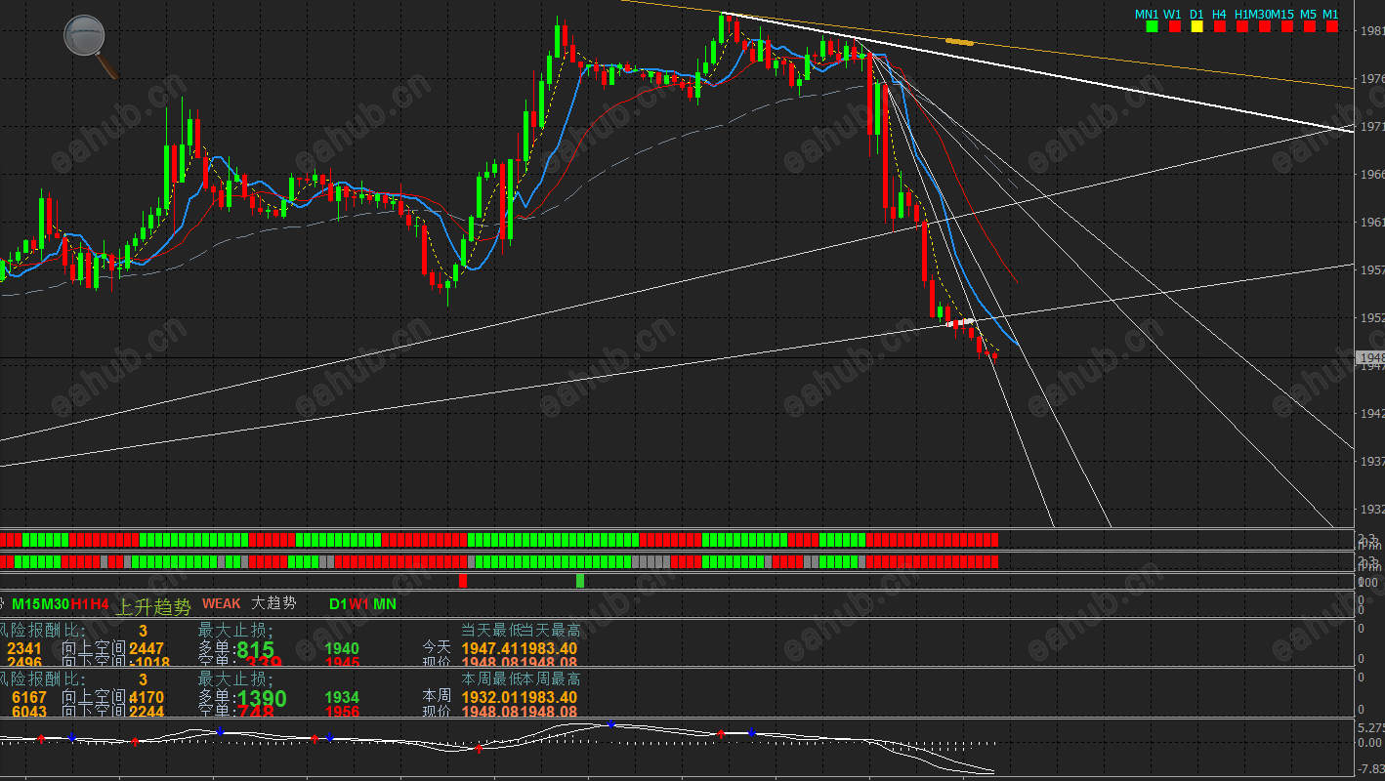Click the orange marker on the orange trend line
This screenshot has width=1385, height=781.
point(959,42)
